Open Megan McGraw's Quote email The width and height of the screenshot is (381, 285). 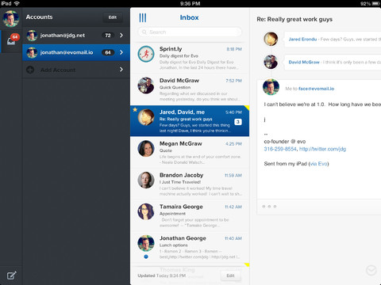190,152
